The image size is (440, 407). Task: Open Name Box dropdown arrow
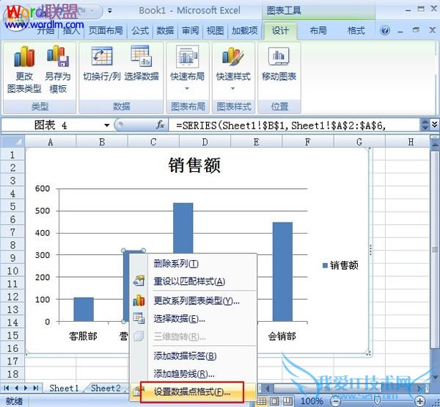tap(106, 126)
